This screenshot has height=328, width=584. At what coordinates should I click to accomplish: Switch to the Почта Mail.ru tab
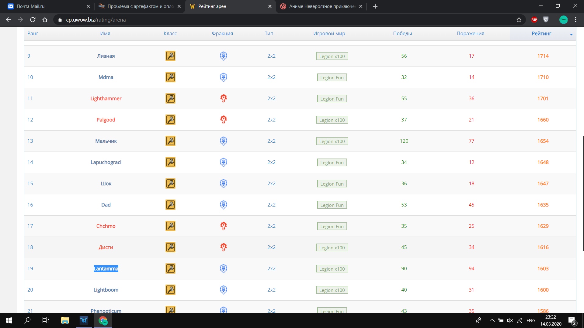[x=30, y=6]
